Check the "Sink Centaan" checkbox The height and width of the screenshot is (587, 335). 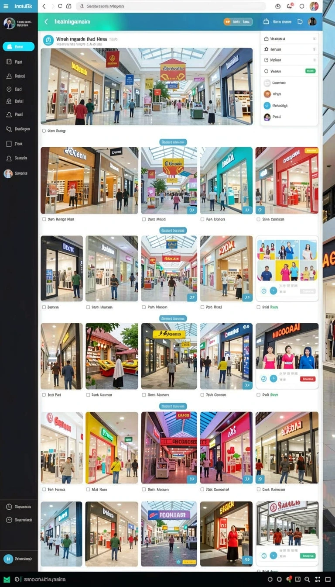pos(259,219)
